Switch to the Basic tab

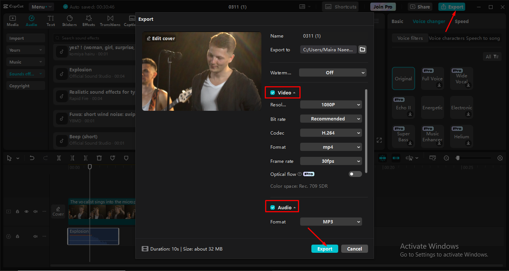397,21
